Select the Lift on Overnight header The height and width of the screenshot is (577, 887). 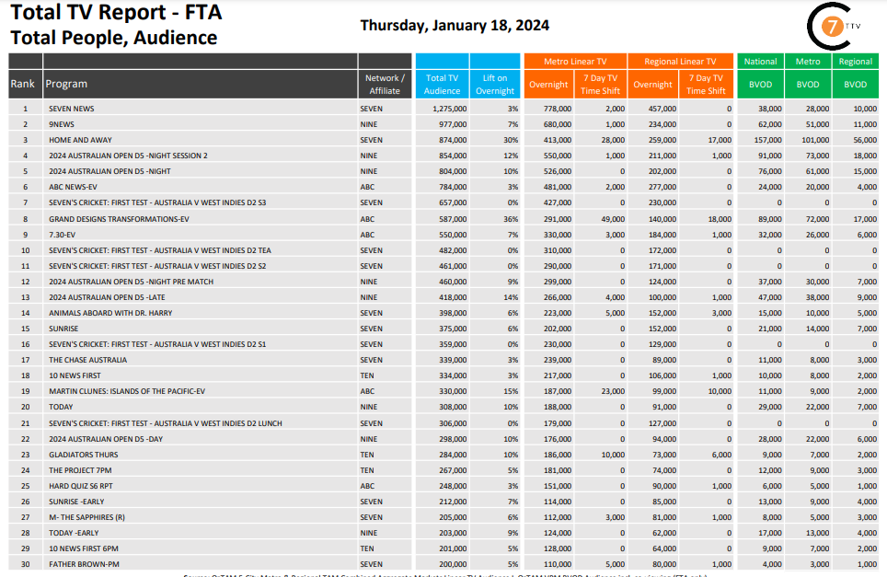click(495, 84)
